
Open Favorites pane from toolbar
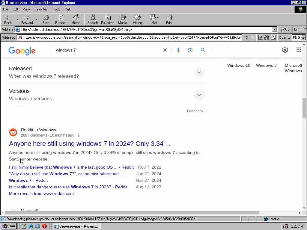point(108,19)
